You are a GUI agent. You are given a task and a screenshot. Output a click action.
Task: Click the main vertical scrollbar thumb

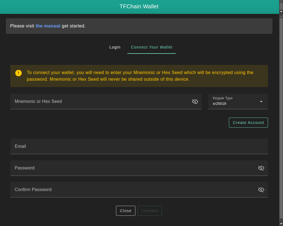[281, 116]
